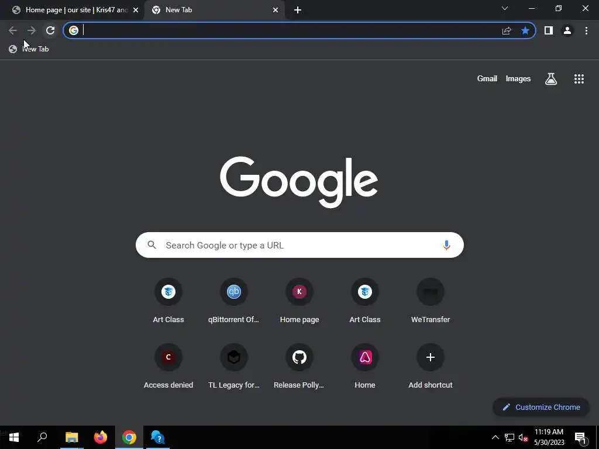This screenshot has height=449, width=599.
Task: Click the browser forward arrow
Action: (x=32, y=30)
